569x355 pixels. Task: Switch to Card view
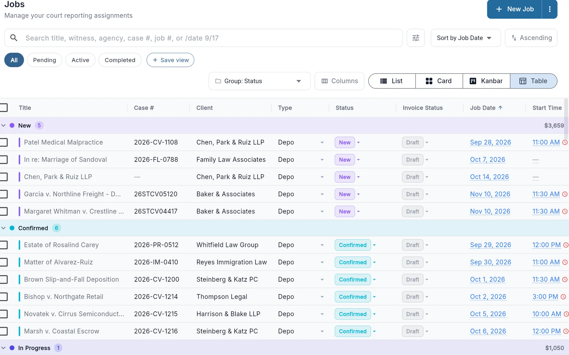coord(439,81)
